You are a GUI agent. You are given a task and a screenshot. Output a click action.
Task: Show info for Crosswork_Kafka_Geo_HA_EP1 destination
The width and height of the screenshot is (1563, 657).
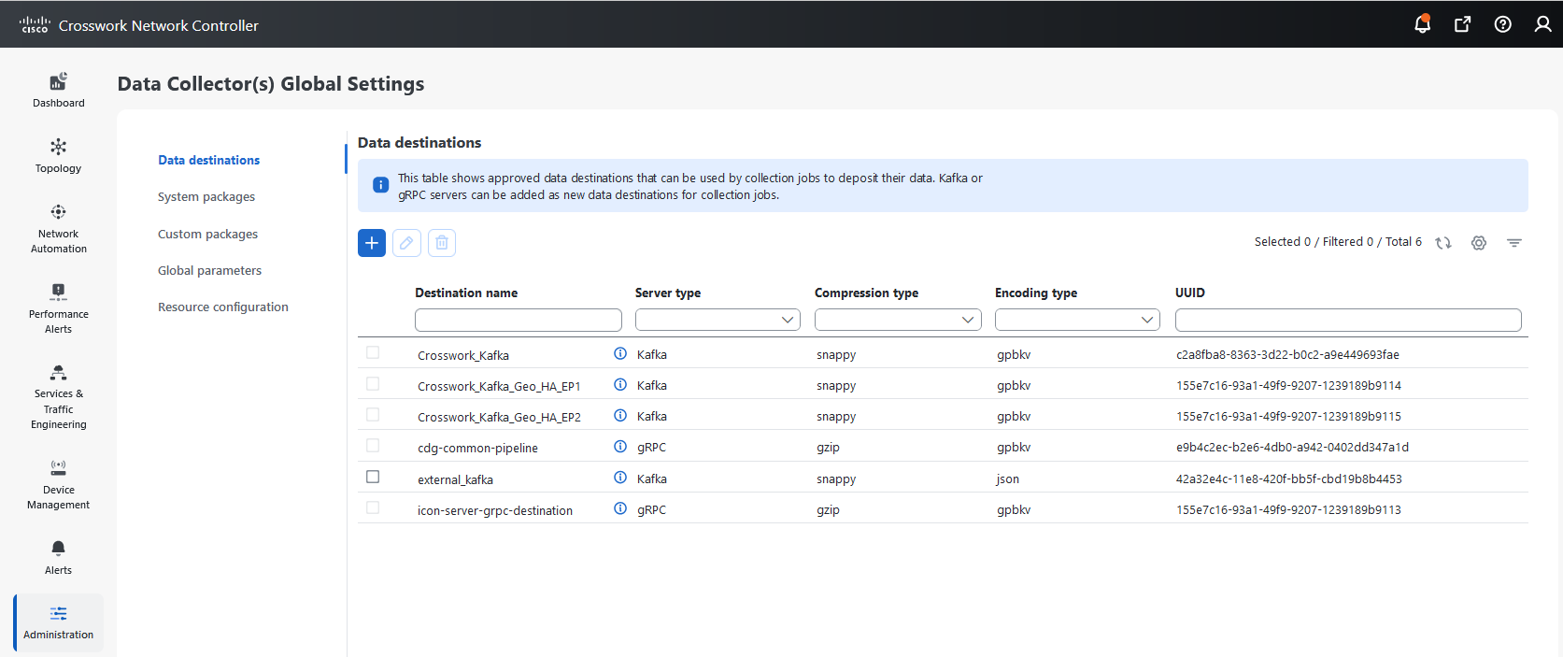coord(620,384)
